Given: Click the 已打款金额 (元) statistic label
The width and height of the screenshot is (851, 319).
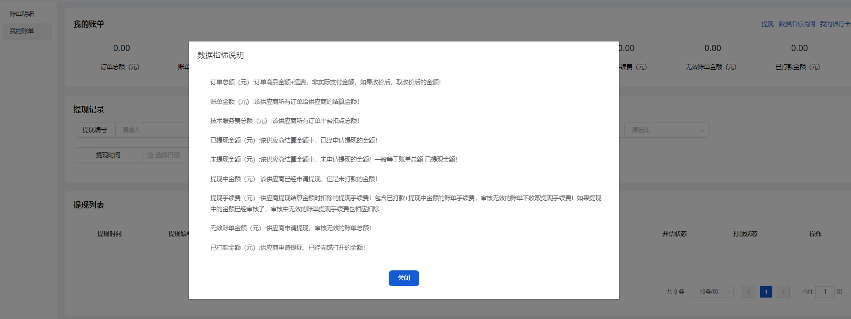Looking at the screenshot, I should (x=797, y=67).
